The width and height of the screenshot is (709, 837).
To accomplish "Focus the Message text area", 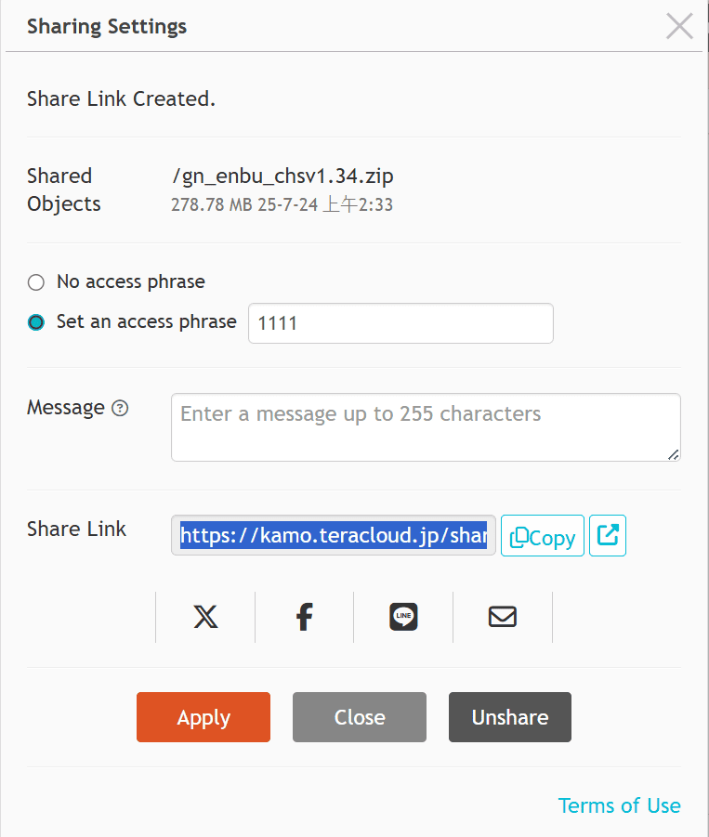I will [x=425, y=427].
